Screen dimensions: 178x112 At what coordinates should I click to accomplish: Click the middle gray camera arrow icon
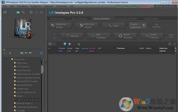[26, 53]
